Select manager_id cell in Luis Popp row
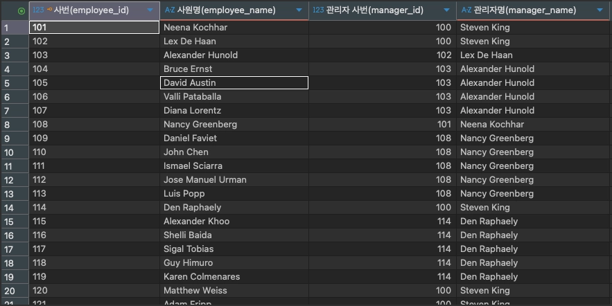612x306 pixels. tap(383, 193)
